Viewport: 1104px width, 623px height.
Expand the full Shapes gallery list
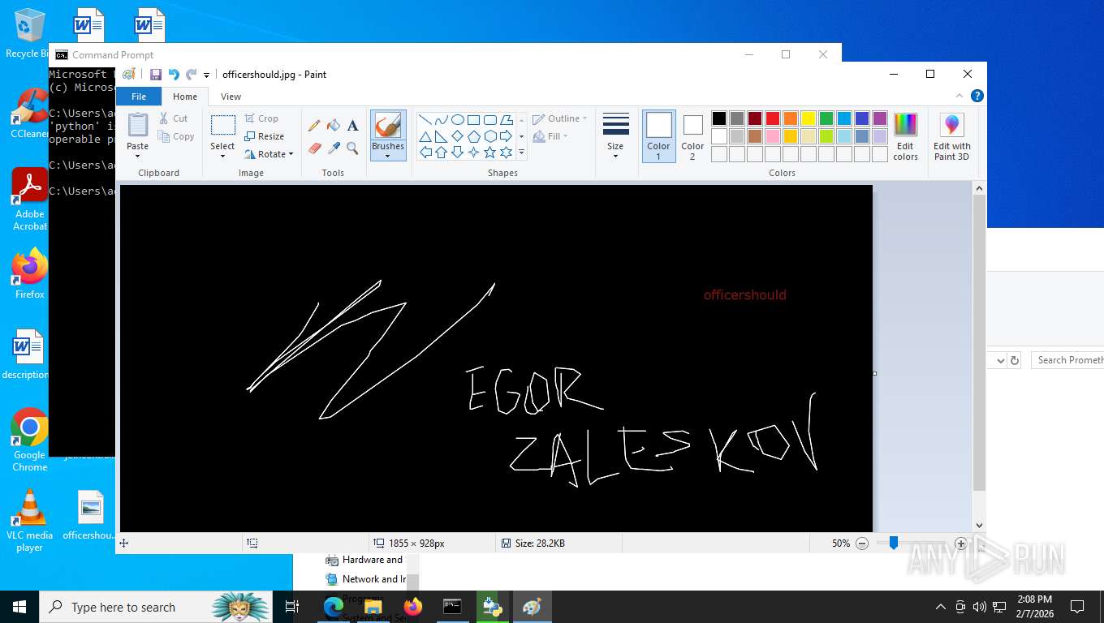point(521,153)
